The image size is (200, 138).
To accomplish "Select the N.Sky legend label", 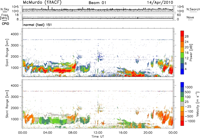I will [x=5, y=9].
